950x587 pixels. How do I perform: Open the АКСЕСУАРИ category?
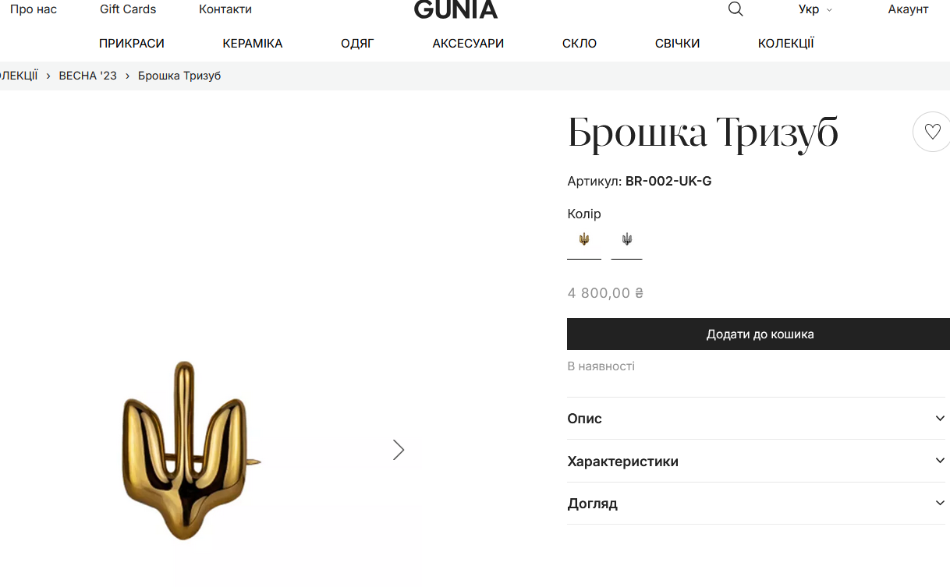coord(468,44)
